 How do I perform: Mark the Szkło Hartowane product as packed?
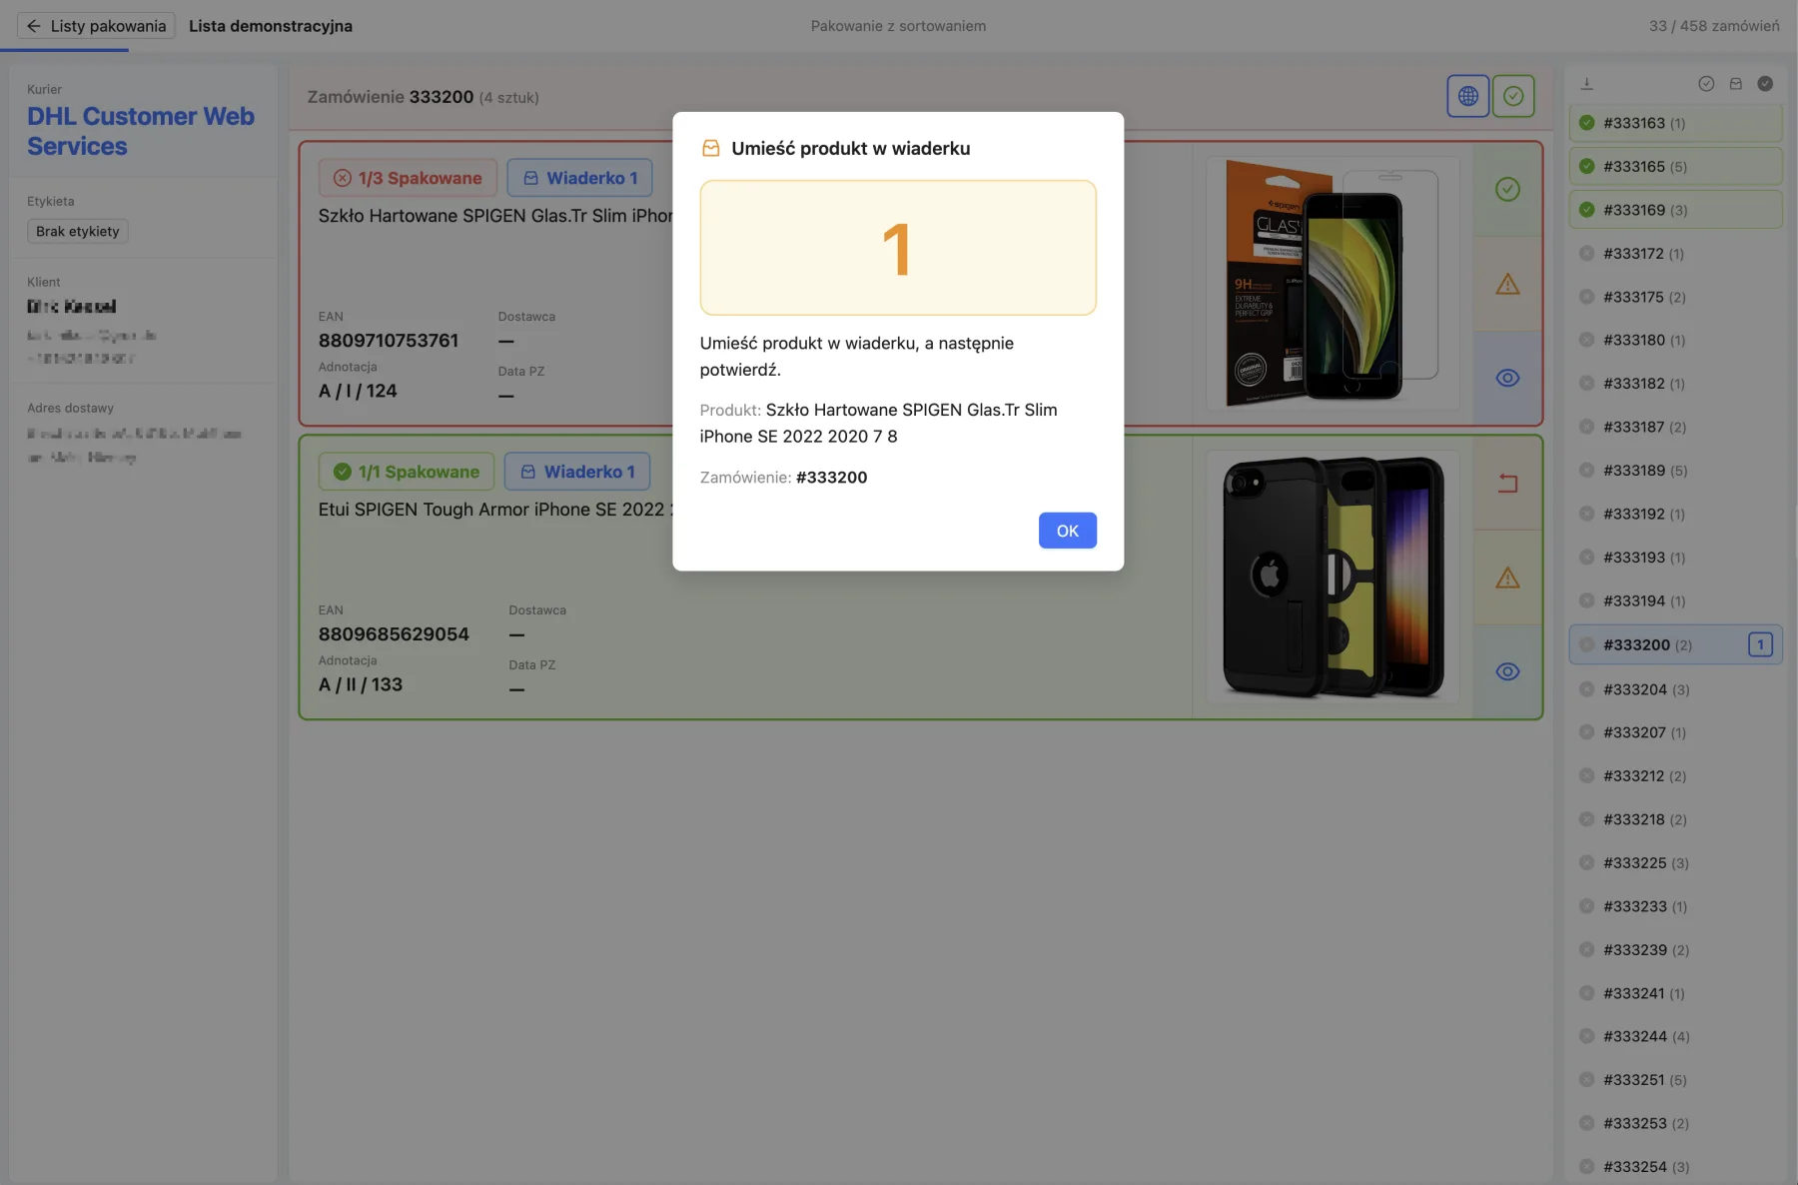pos(1507,189)
